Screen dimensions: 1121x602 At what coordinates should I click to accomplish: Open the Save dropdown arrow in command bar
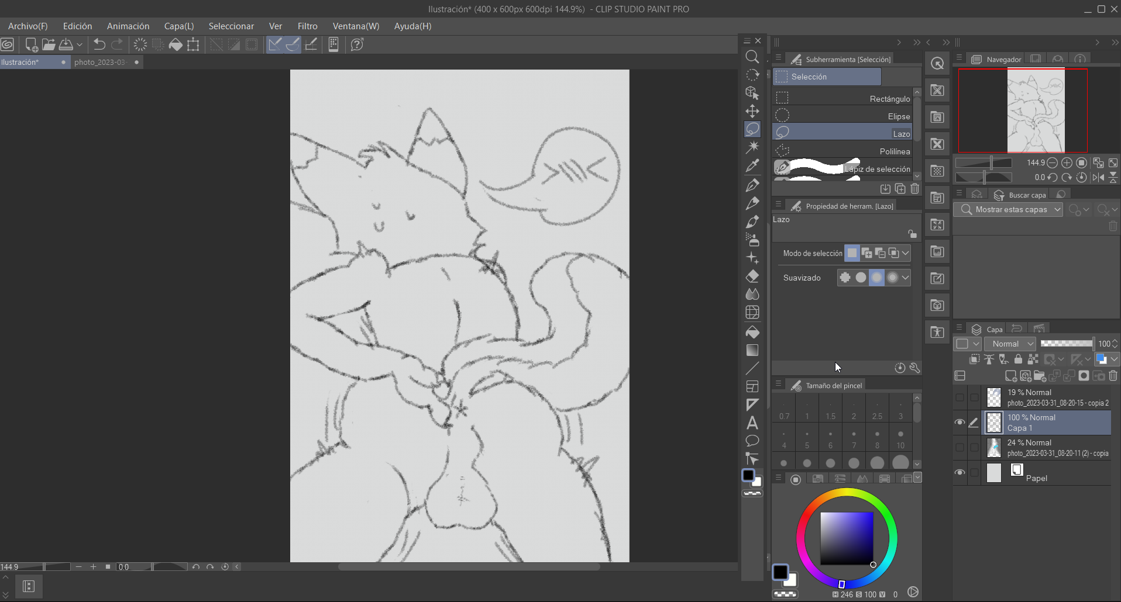[x=80, y=44]
